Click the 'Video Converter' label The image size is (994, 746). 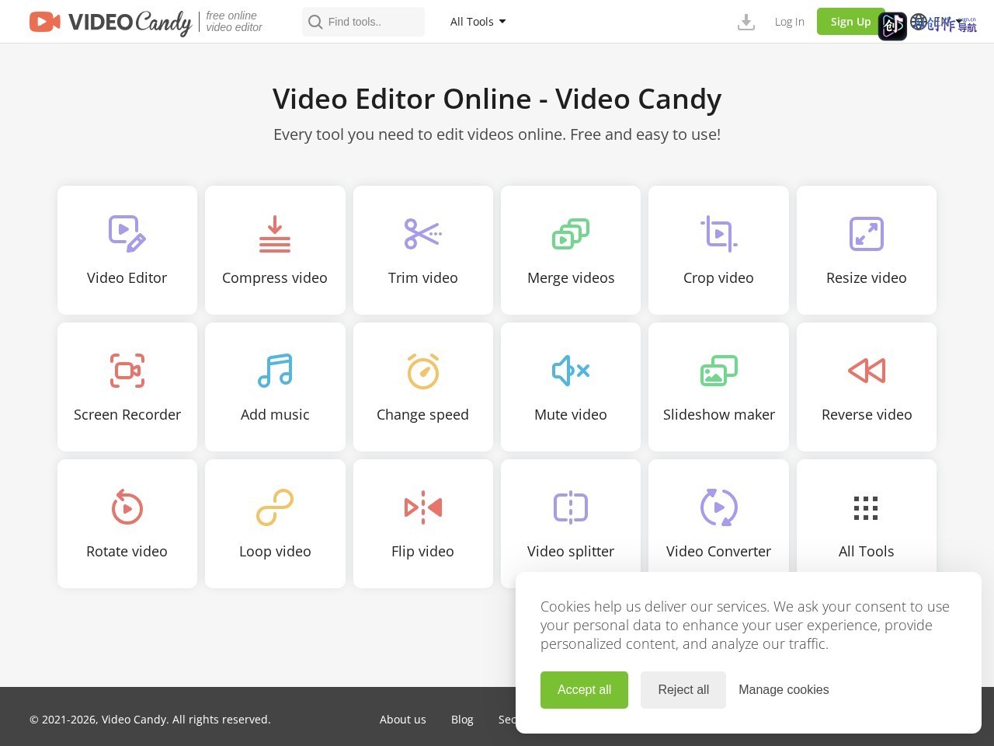(719, 552)
